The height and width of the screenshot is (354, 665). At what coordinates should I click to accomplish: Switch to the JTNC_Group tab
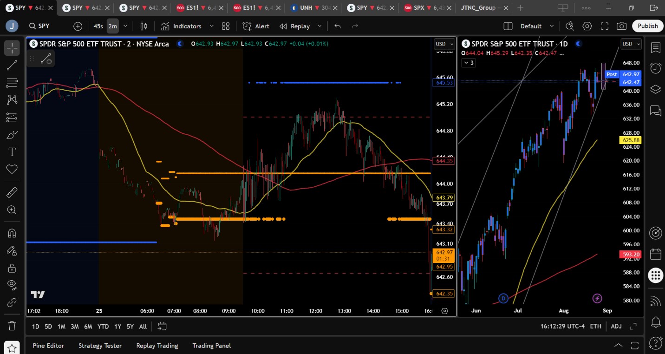coord(484,8)
